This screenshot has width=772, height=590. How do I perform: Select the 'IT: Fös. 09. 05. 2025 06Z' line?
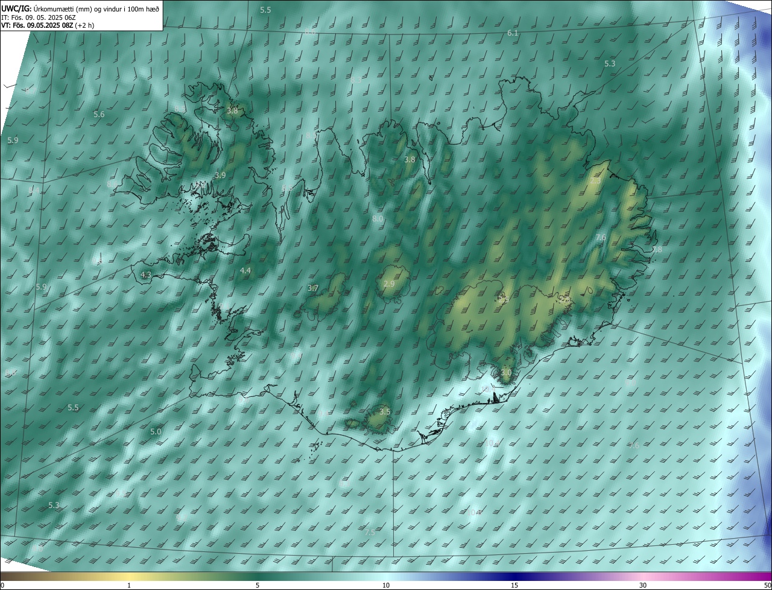(x=39, y=17)
